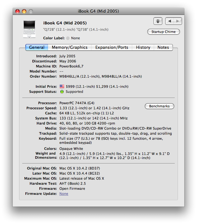Select the bold heading iBook G4 (Mid 2005)
The height and width of the screenshot is (224, 197).
[65, 23]
